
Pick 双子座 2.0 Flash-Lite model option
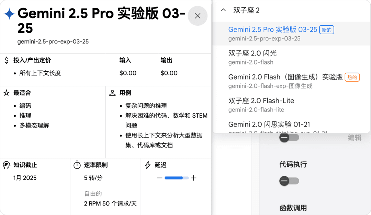pyautogui.click(x=261, y=101)
